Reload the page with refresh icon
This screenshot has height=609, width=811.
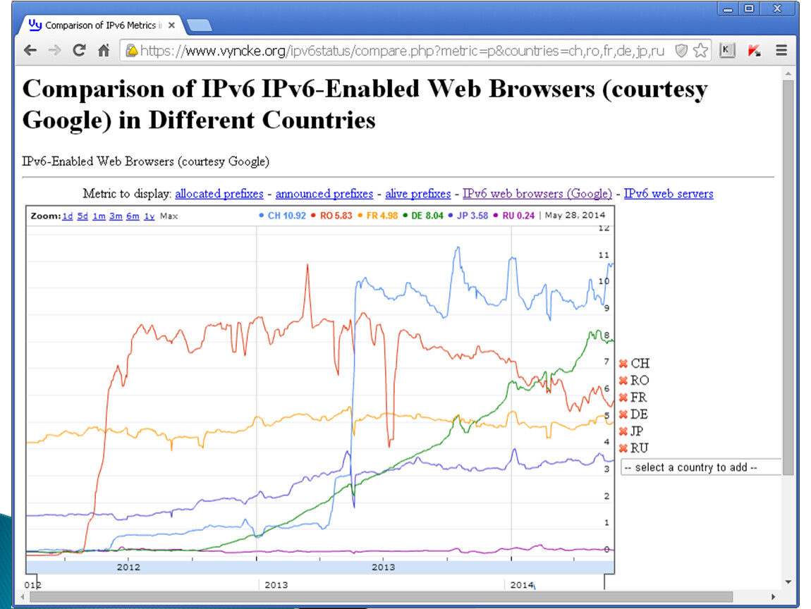point(79,50)
